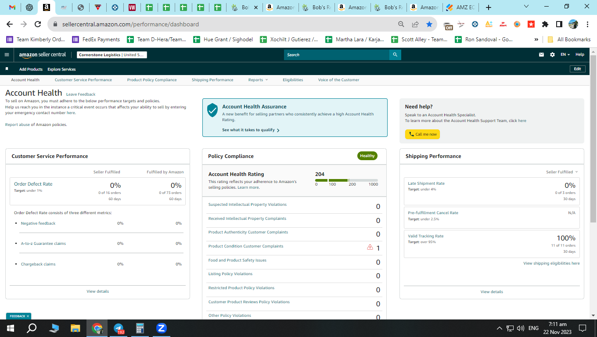
Task: Change the Seller Fulfilled shipping dropdown
Action: (562, 172)
